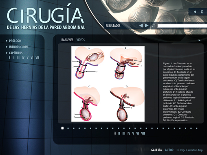Expand the Prólogo section arrow

[7, 41]
